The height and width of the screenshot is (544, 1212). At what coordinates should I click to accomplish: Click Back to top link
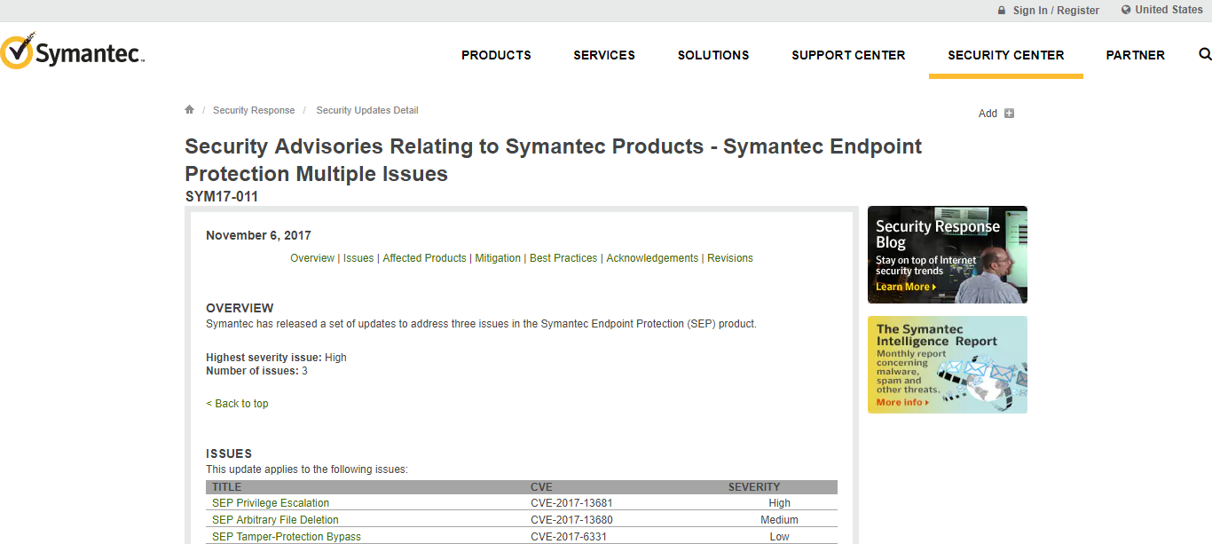point(237,404)
